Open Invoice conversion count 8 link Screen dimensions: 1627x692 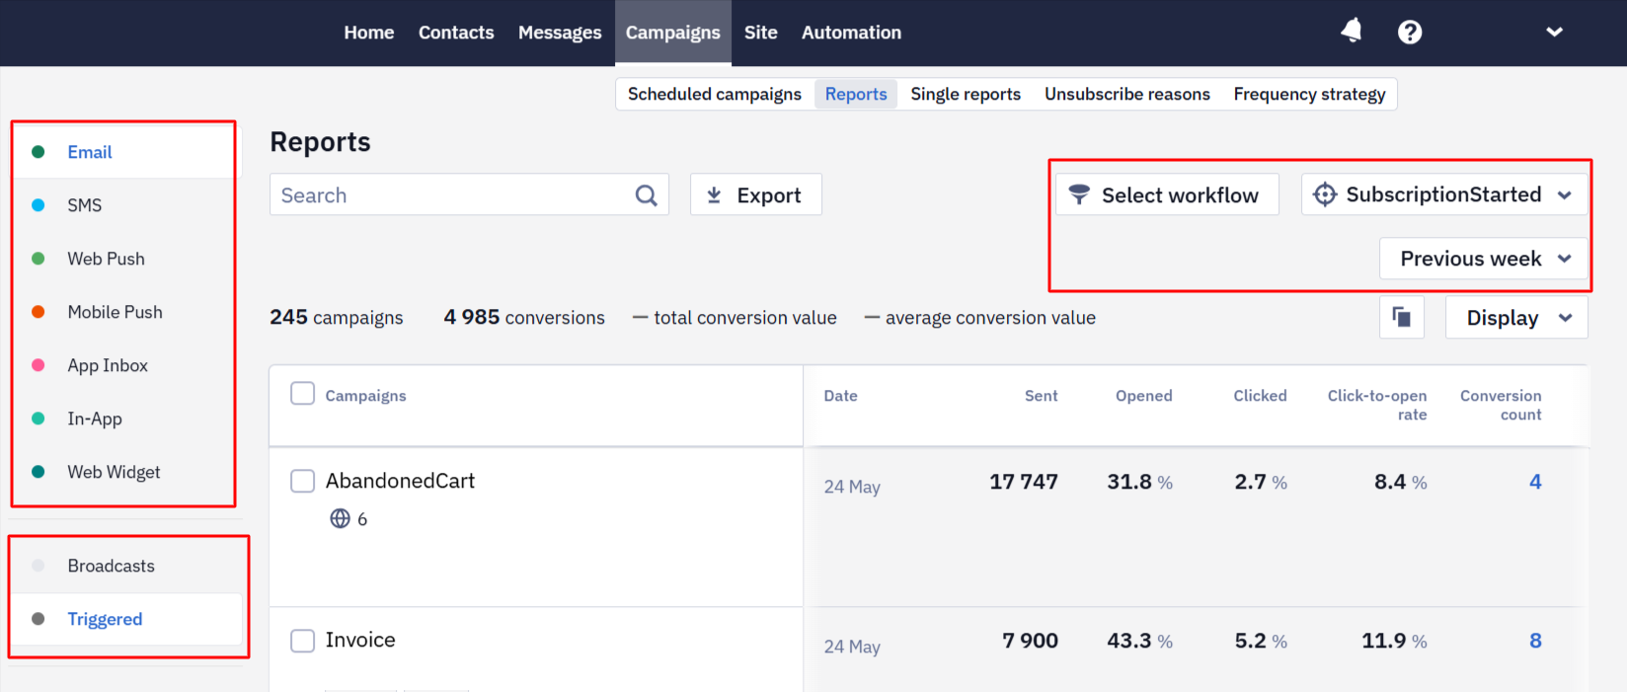(1535, 641)
